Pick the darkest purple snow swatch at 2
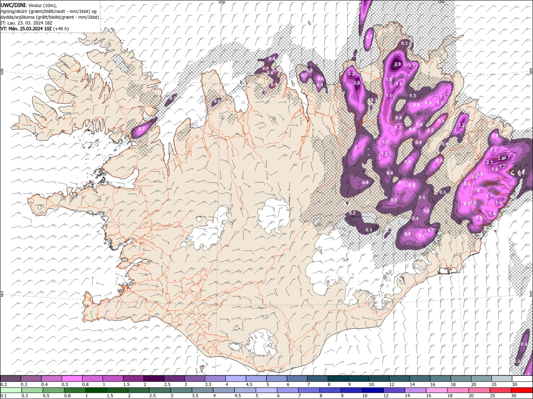Screen dimensions: 533x399 coord(154,379)
